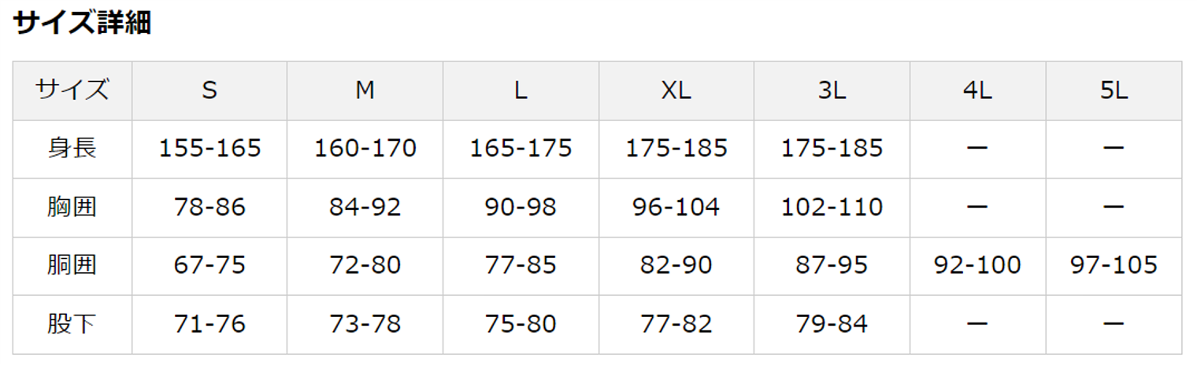Click the 102-110 chest cell
This screenshot has width=1197, height=365.
coord(832,207)
